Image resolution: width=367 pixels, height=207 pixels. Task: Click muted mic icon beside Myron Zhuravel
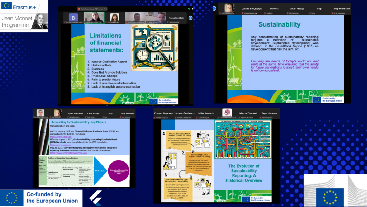(x=239, y=118)
